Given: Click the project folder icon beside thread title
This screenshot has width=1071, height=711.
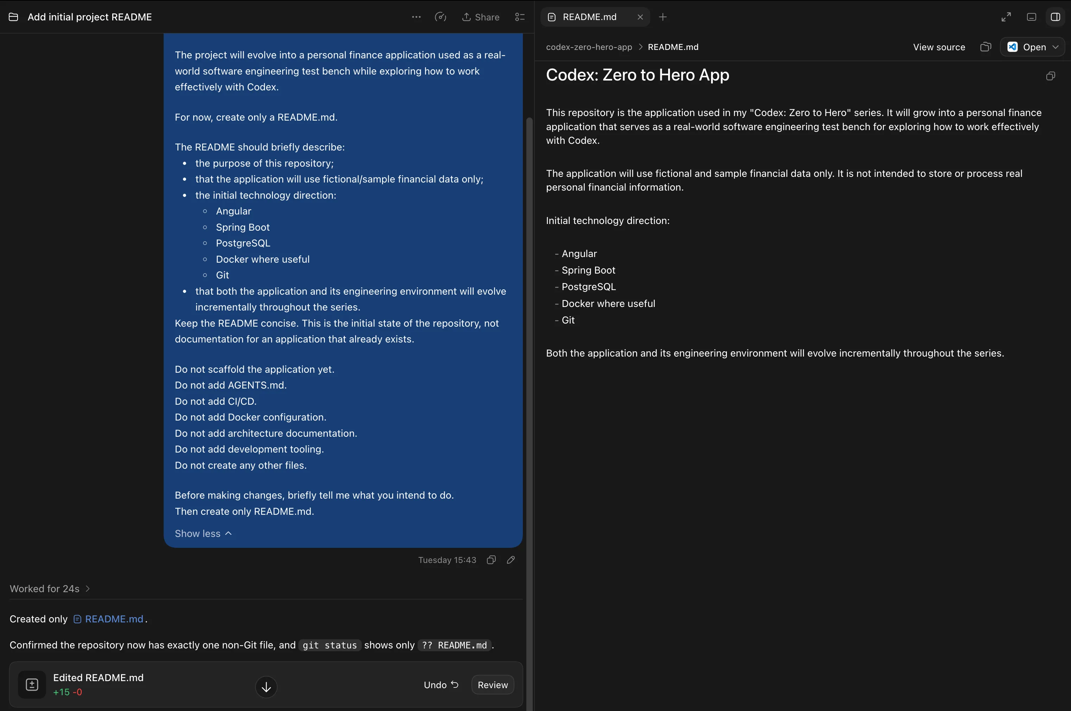Looking at the screenshot, I should (x=14, y=17).
